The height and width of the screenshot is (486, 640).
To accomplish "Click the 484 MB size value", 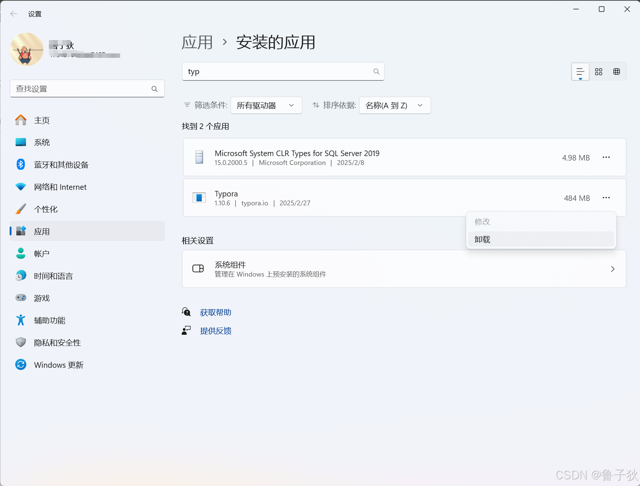I will pos(577,198).
